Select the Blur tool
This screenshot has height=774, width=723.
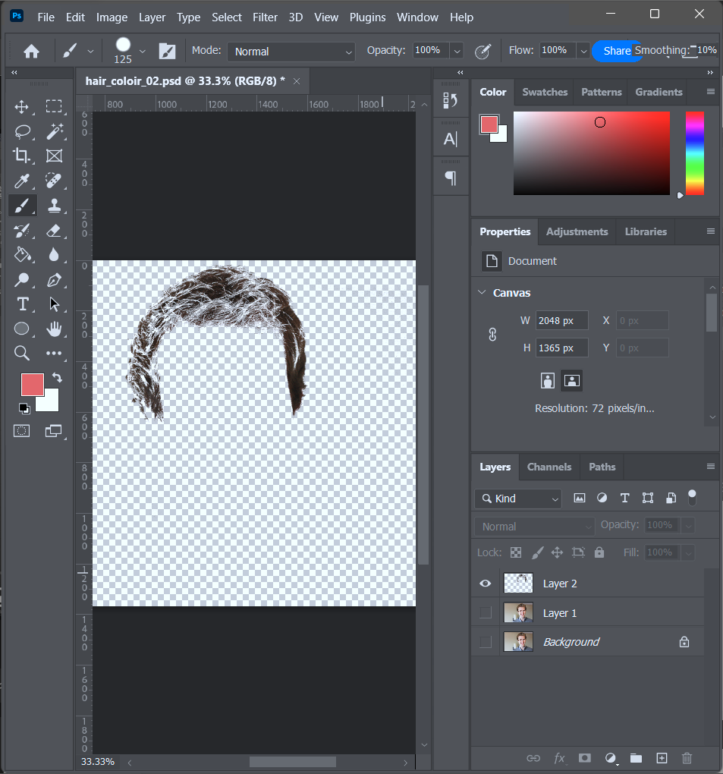(x=54, y=255)
